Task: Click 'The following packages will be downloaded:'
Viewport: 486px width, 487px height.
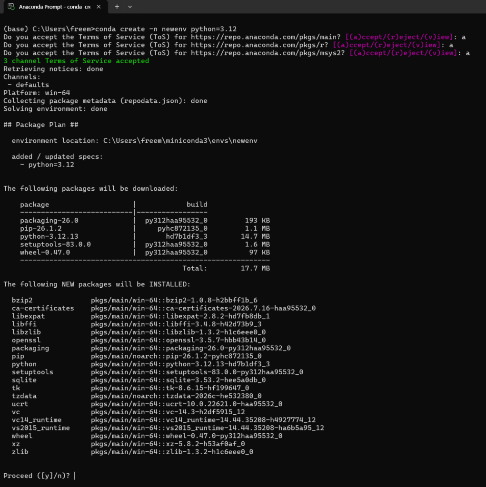Action: coord(91,188)
